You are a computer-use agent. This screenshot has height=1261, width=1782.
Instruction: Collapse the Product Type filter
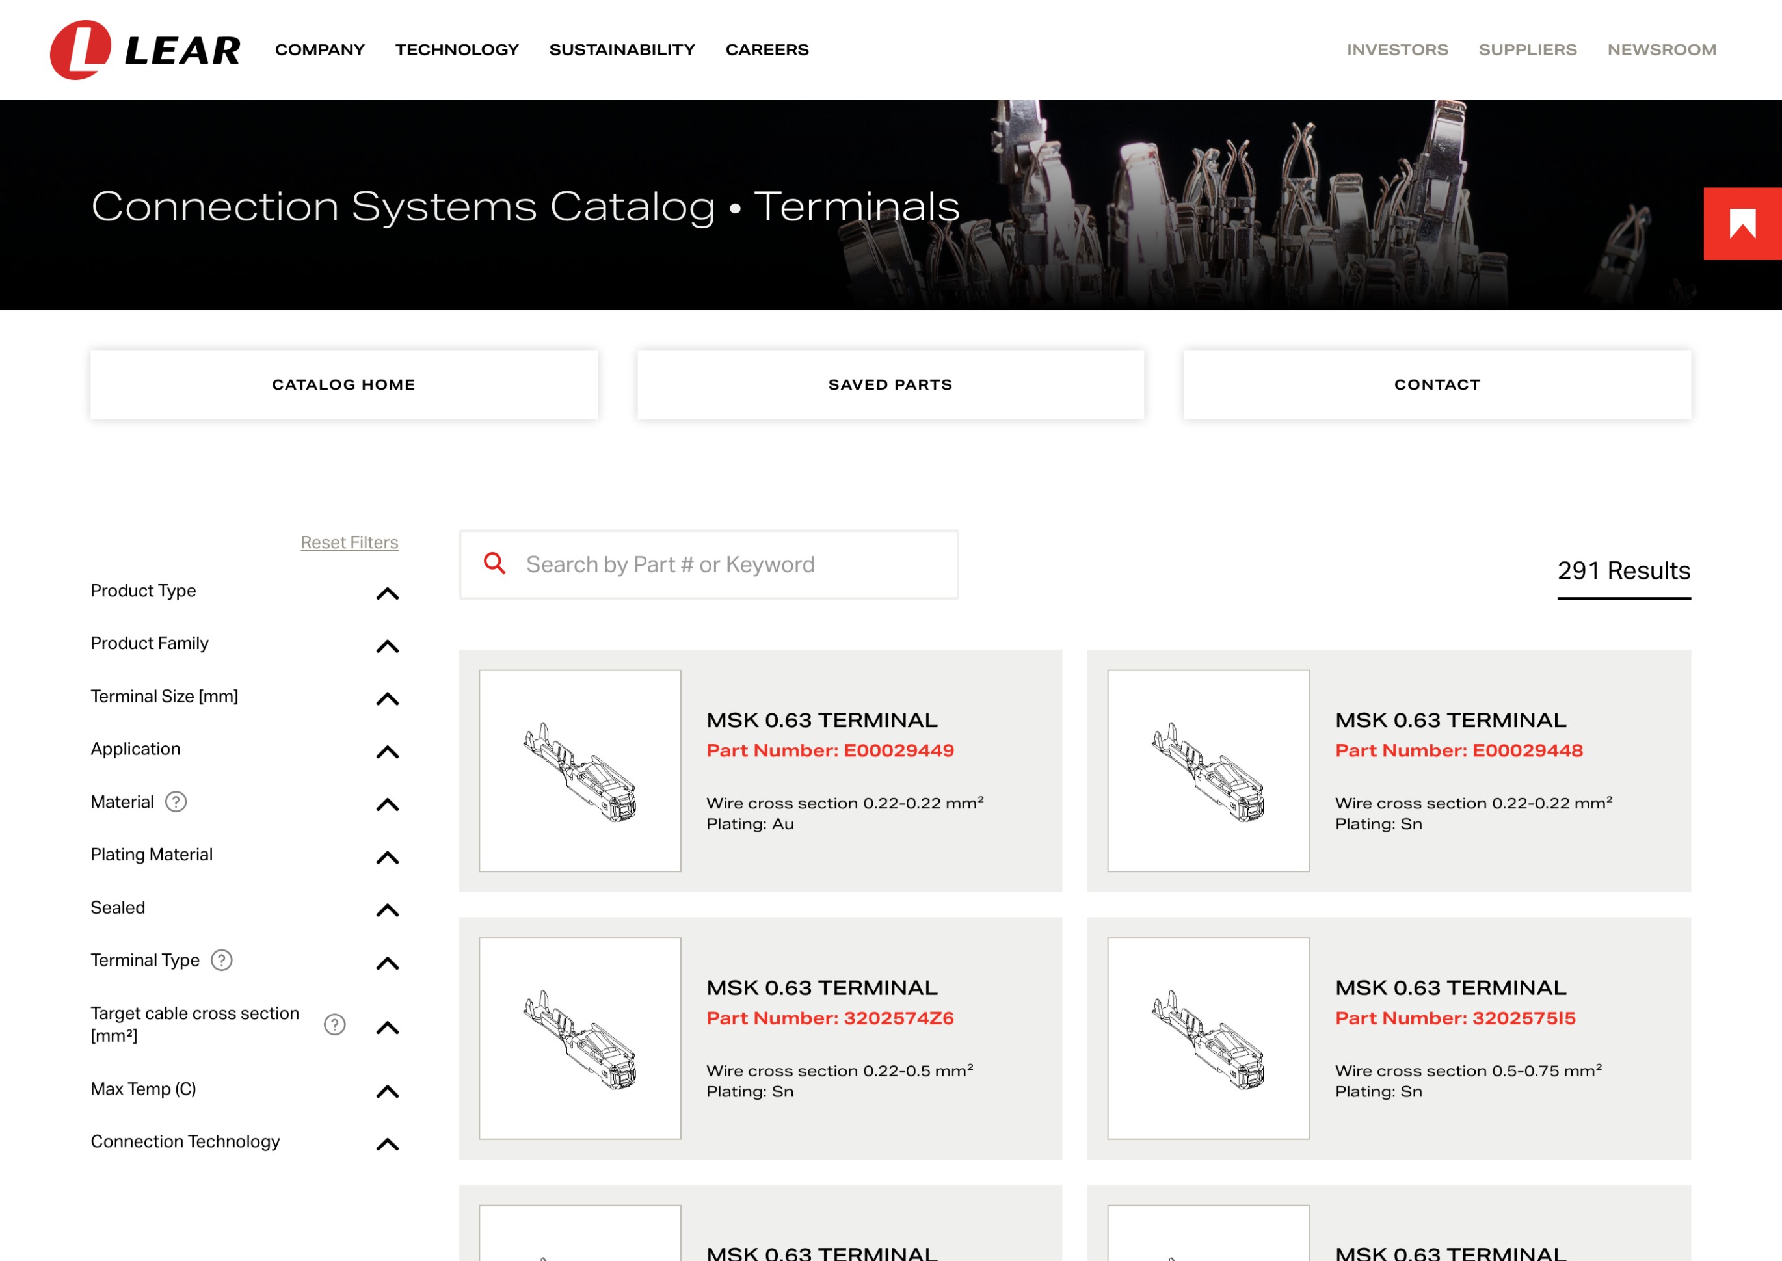[388, 594]
